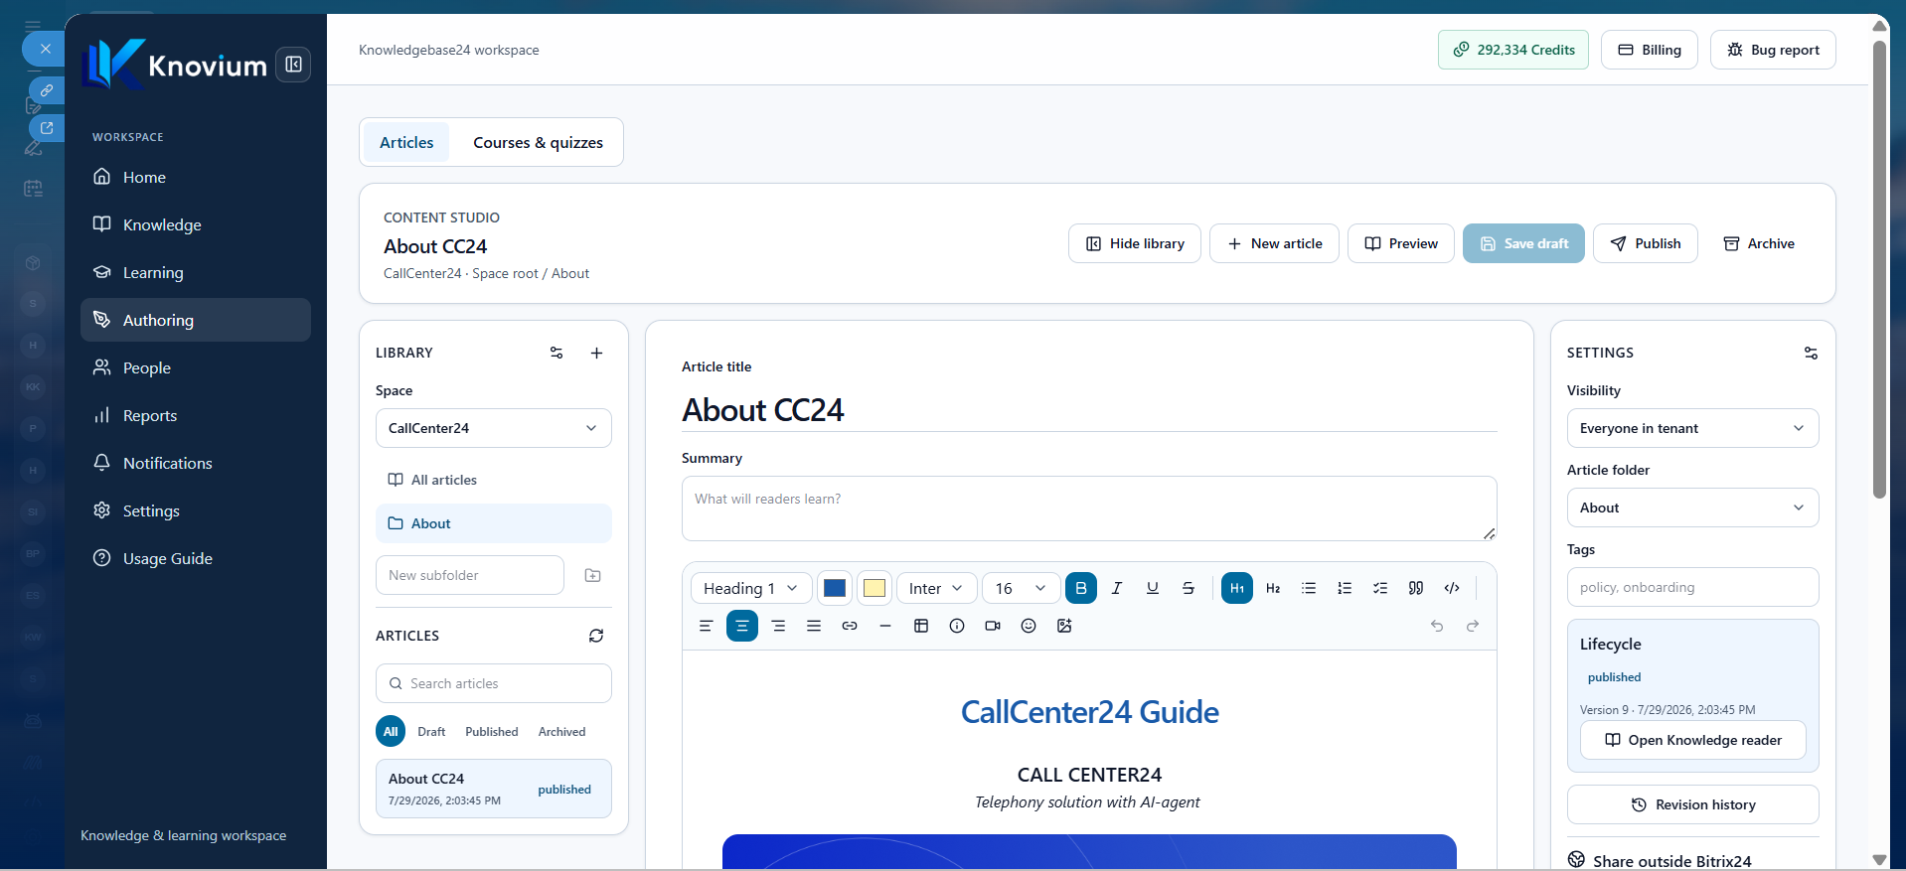Redo the last edit
Screen dimensions: 1906x871
click(x=1473, y=626)
